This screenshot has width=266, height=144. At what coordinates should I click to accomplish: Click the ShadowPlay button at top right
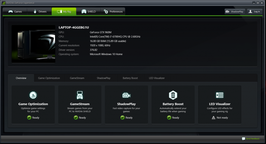coord(235,11)
